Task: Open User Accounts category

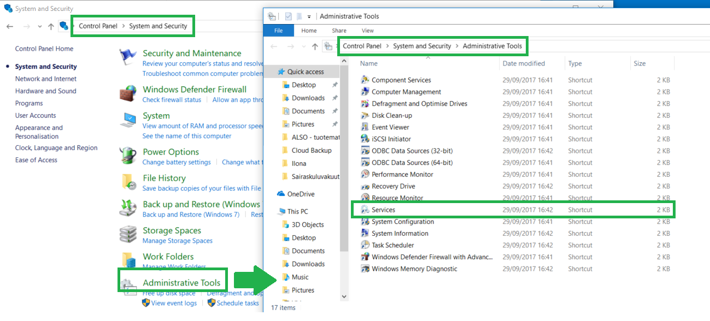Action: (36, 116)
